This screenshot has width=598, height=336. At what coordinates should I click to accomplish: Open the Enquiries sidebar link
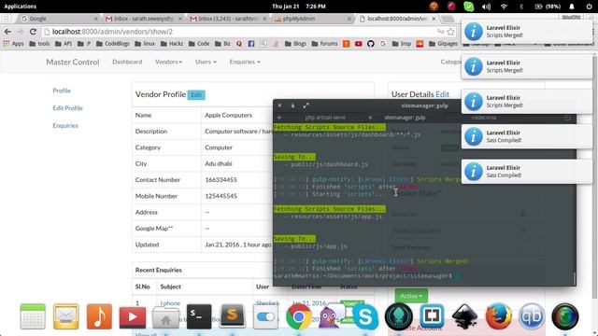pos(65,126)
